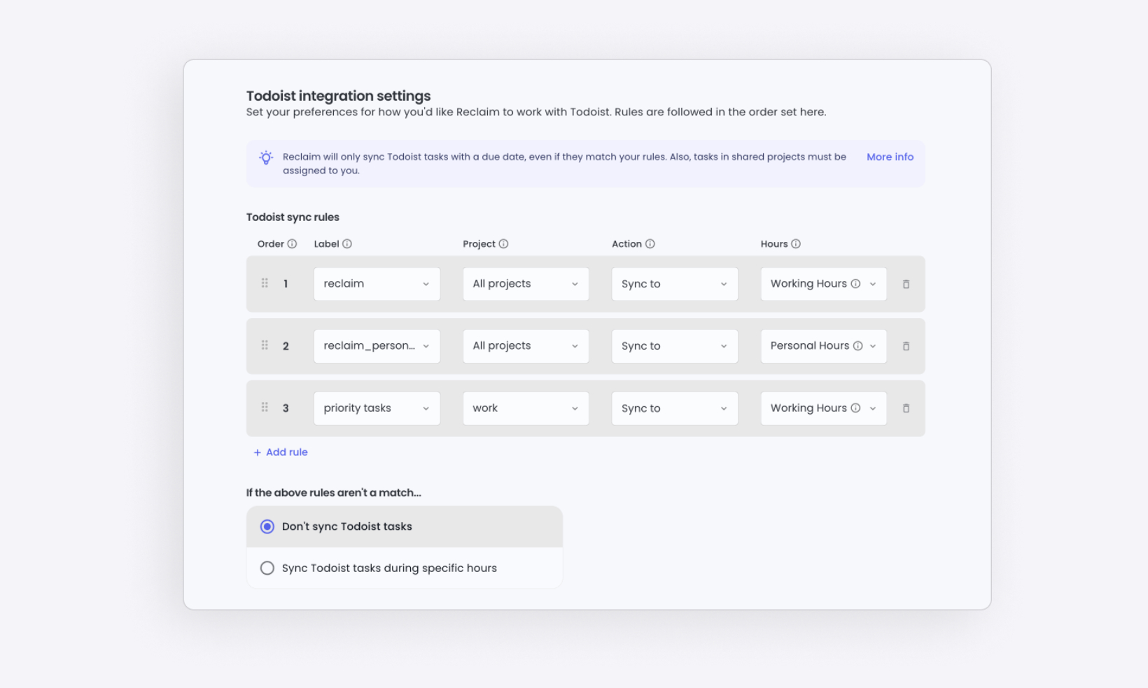Grab the drag handle of rule 3
Image resolution: width=1148 pixels, height=688 pixels.
[x=265, y=408]
